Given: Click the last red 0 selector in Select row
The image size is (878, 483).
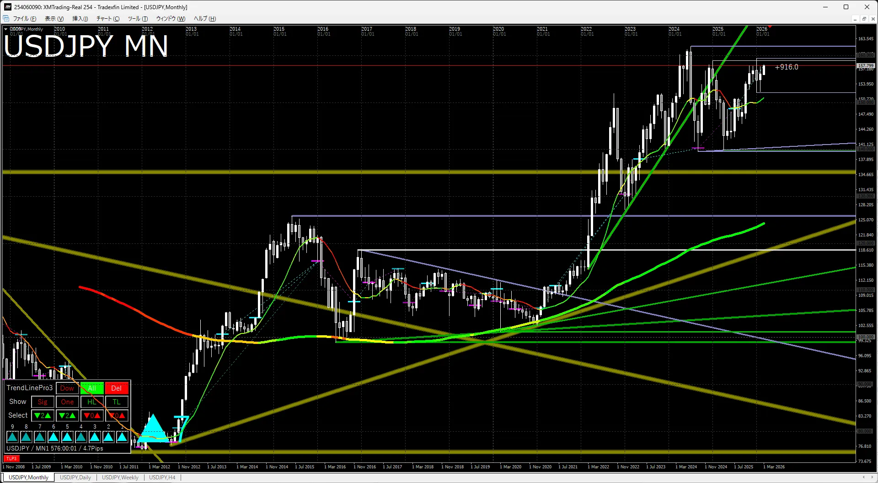Looking at the screenshot, I should [117, 416].
